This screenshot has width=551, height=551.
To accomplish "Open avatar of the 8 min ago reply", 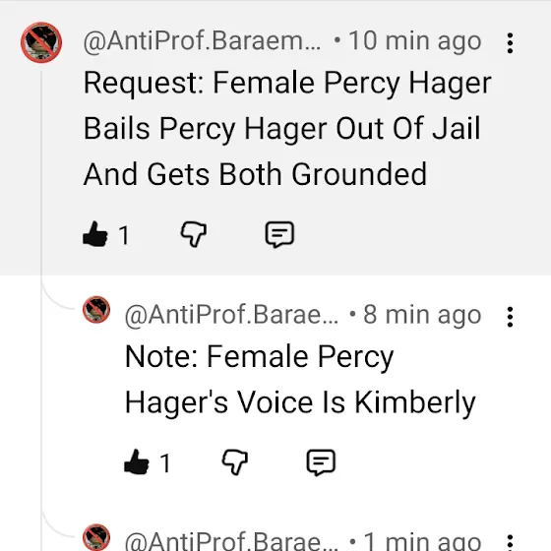I will pos(96,310).
